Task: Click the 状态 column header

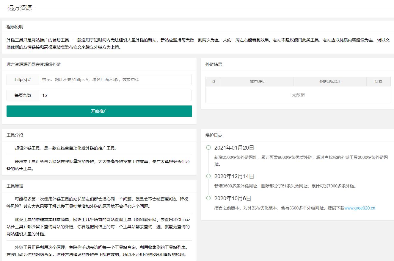Action: point(378,82)
